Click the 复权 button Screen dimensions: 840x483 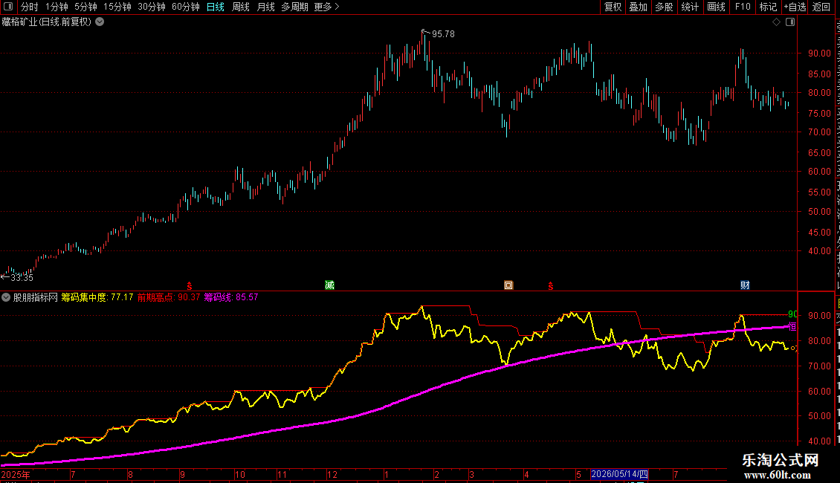[613, 7]
